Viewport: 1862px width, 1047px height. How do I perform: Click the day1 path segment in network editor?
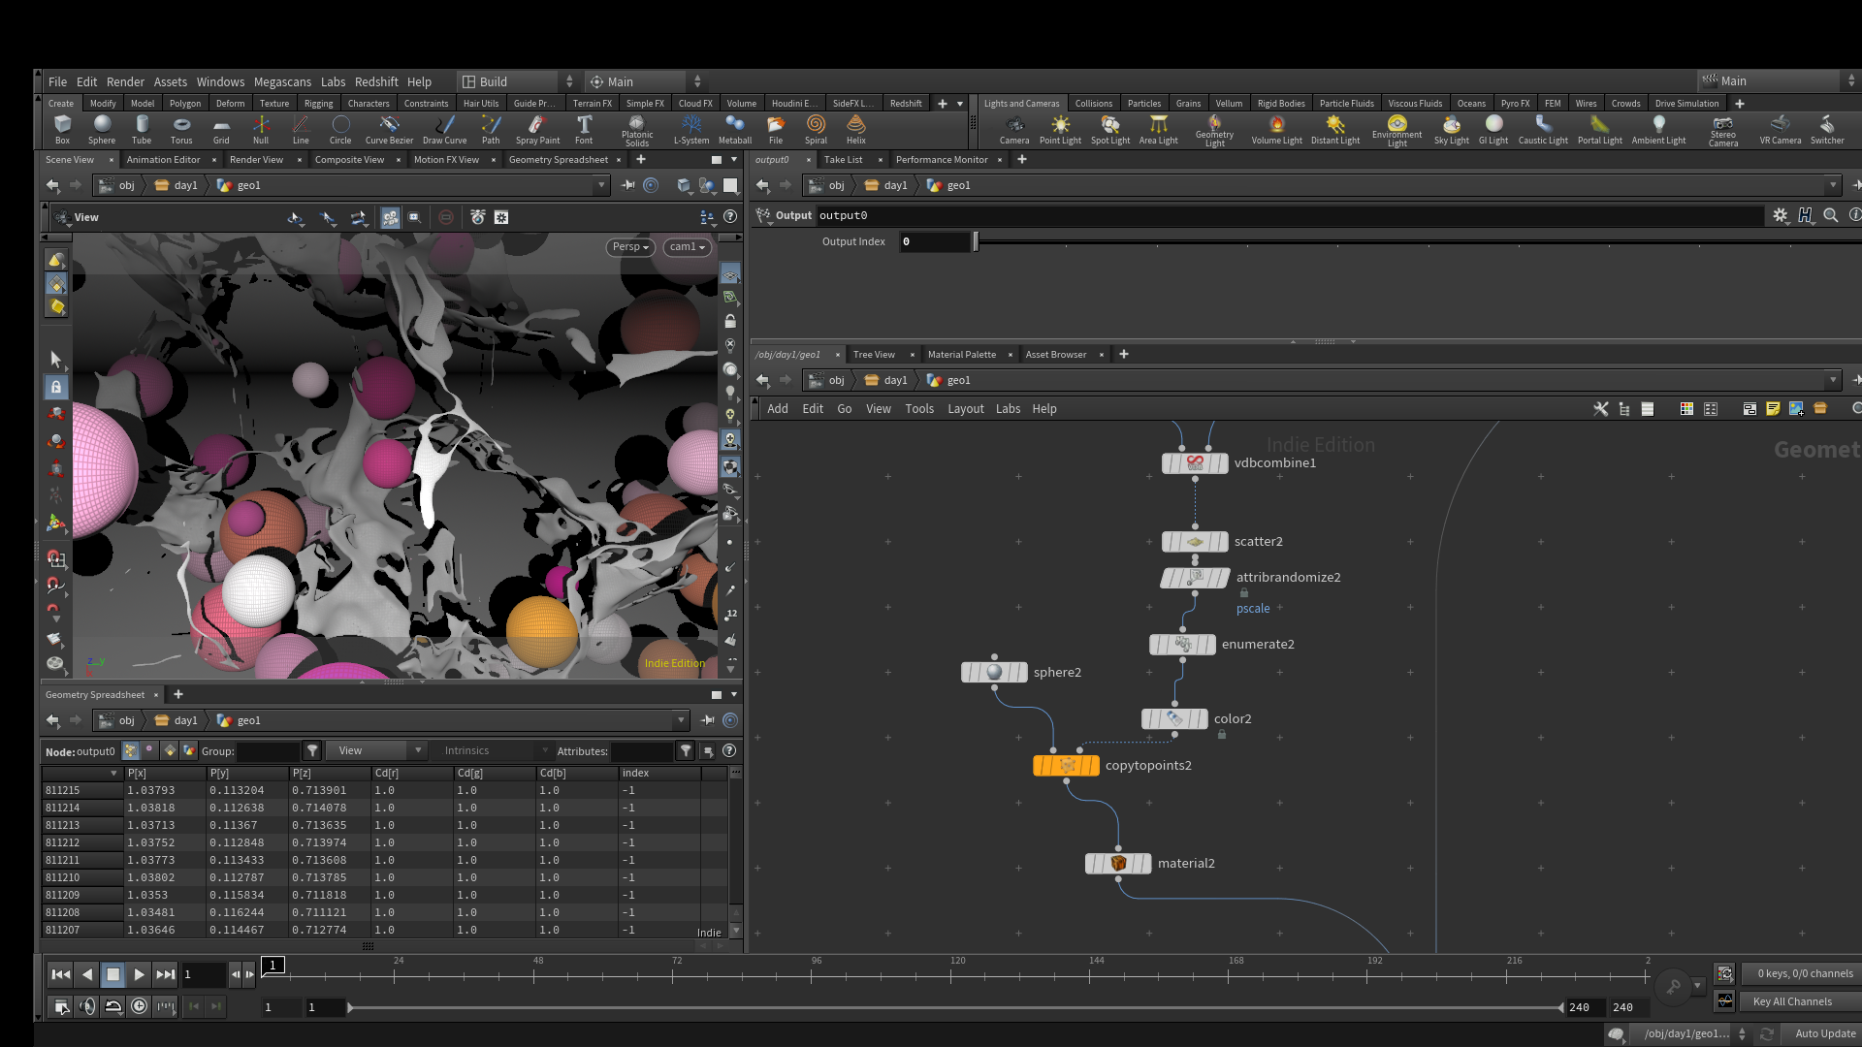(886, 380)
